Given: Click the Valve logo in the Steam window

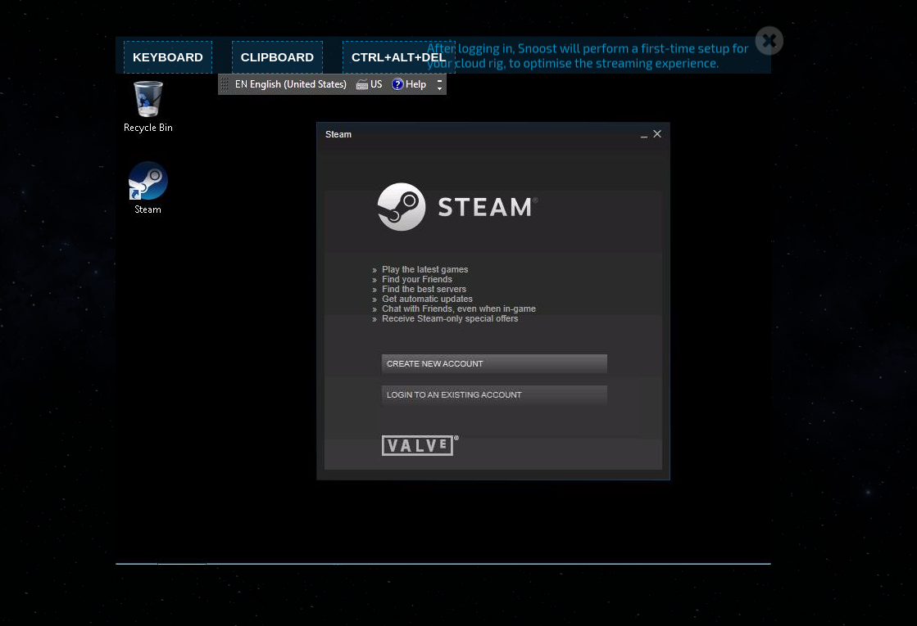Looking at the screenshot, I should click(x=420, y=445).
